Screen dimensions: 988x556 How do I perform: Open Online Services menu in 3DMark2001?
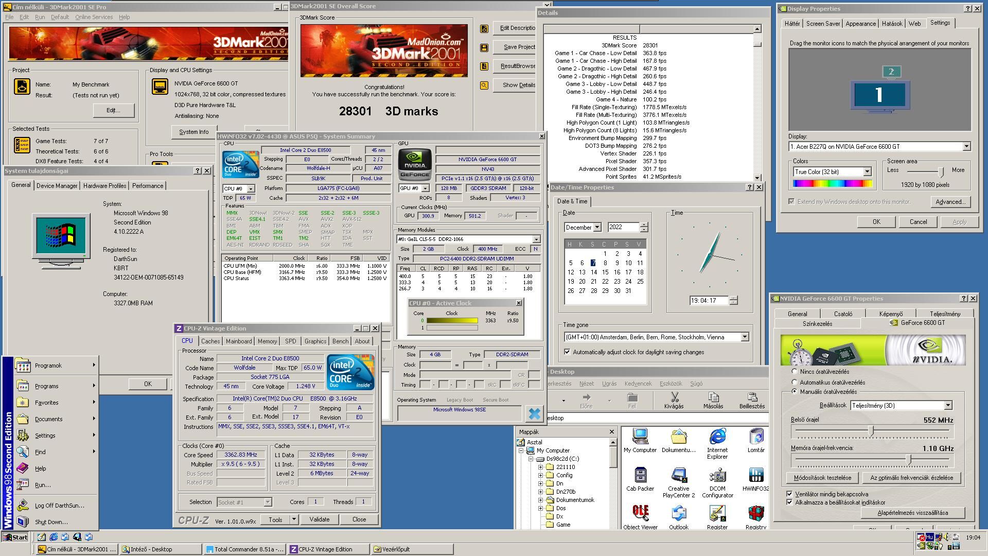(x=94, y=17)
